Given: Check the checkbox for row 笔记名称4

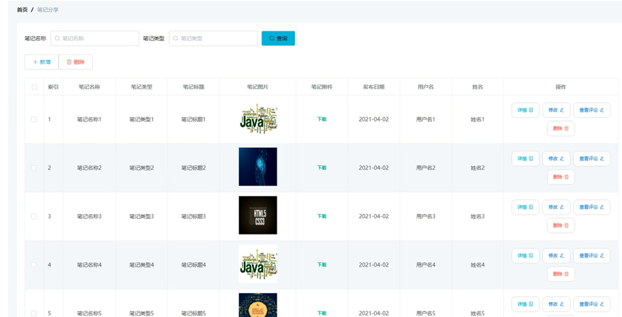Looking at the screenshot, I should 33,265.
